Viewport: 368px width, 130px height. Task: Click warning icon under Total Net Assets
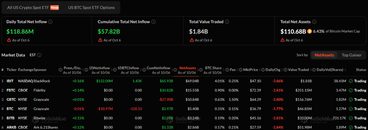(282, 40)
